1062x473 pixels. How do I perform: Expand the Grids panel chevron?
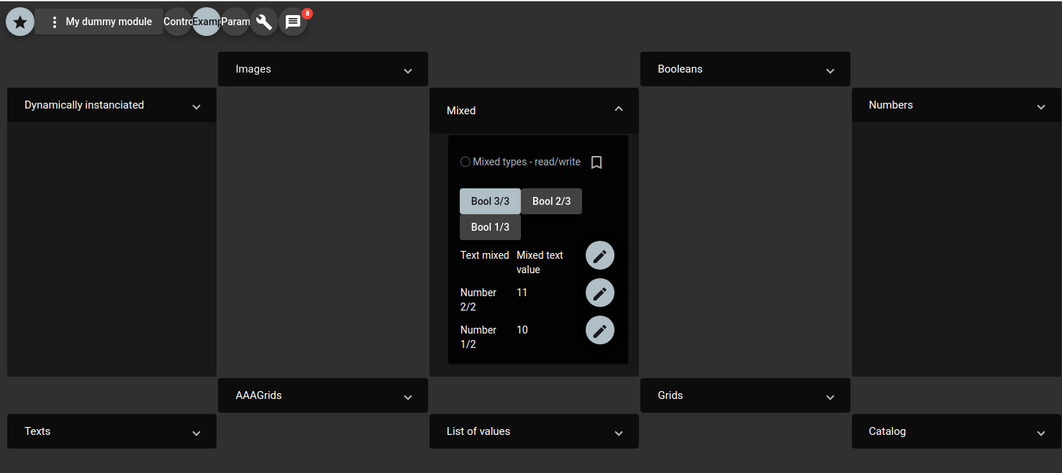click(830, 397)
